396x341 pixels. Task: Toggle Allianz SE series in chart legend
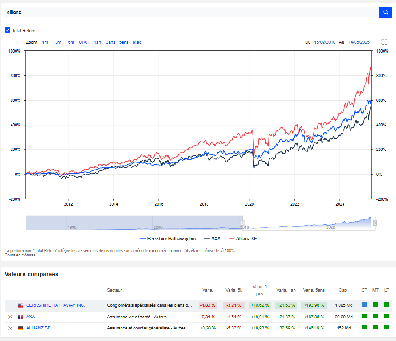pos(242,239)
